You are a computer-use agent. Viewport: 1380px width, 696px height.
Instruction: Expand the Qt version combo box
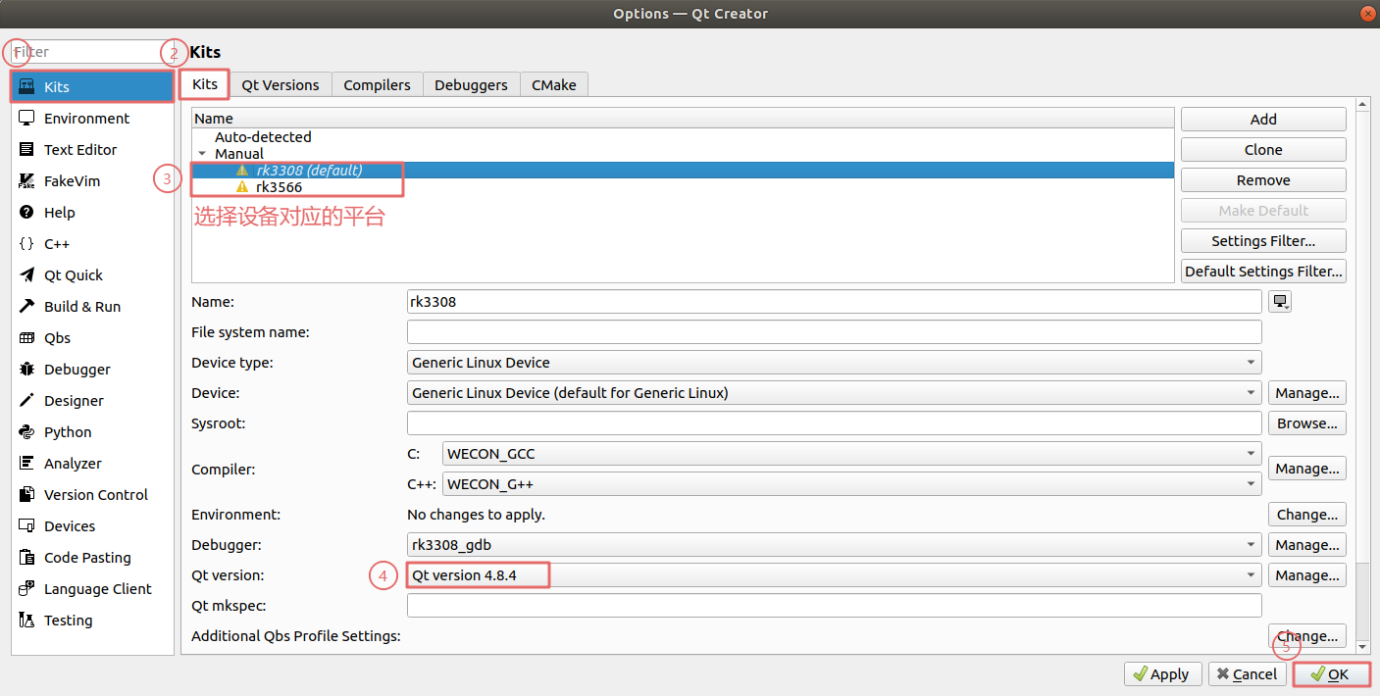click(834, 575)
